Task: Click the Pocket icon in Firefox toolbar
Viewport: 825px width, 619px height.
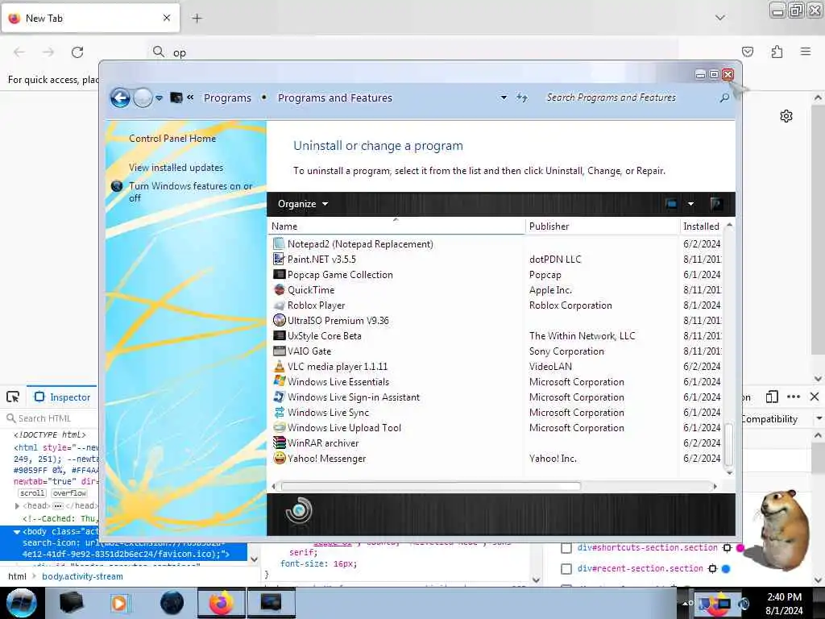Action: click(748, 52)
